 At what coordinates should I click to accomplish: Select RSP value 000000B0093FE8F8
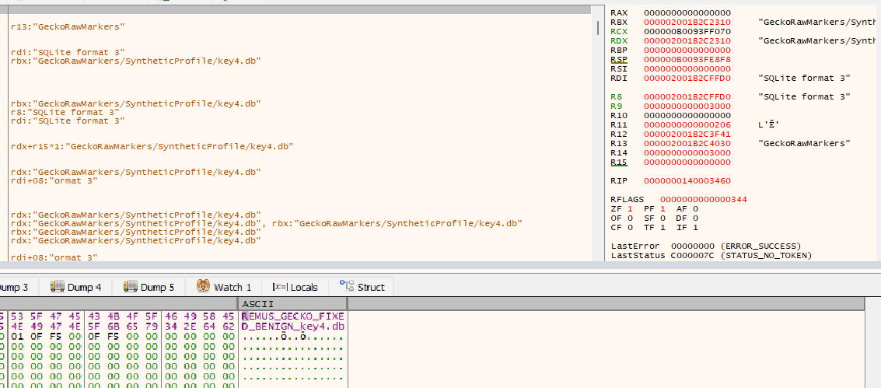(x=687, y=59)
